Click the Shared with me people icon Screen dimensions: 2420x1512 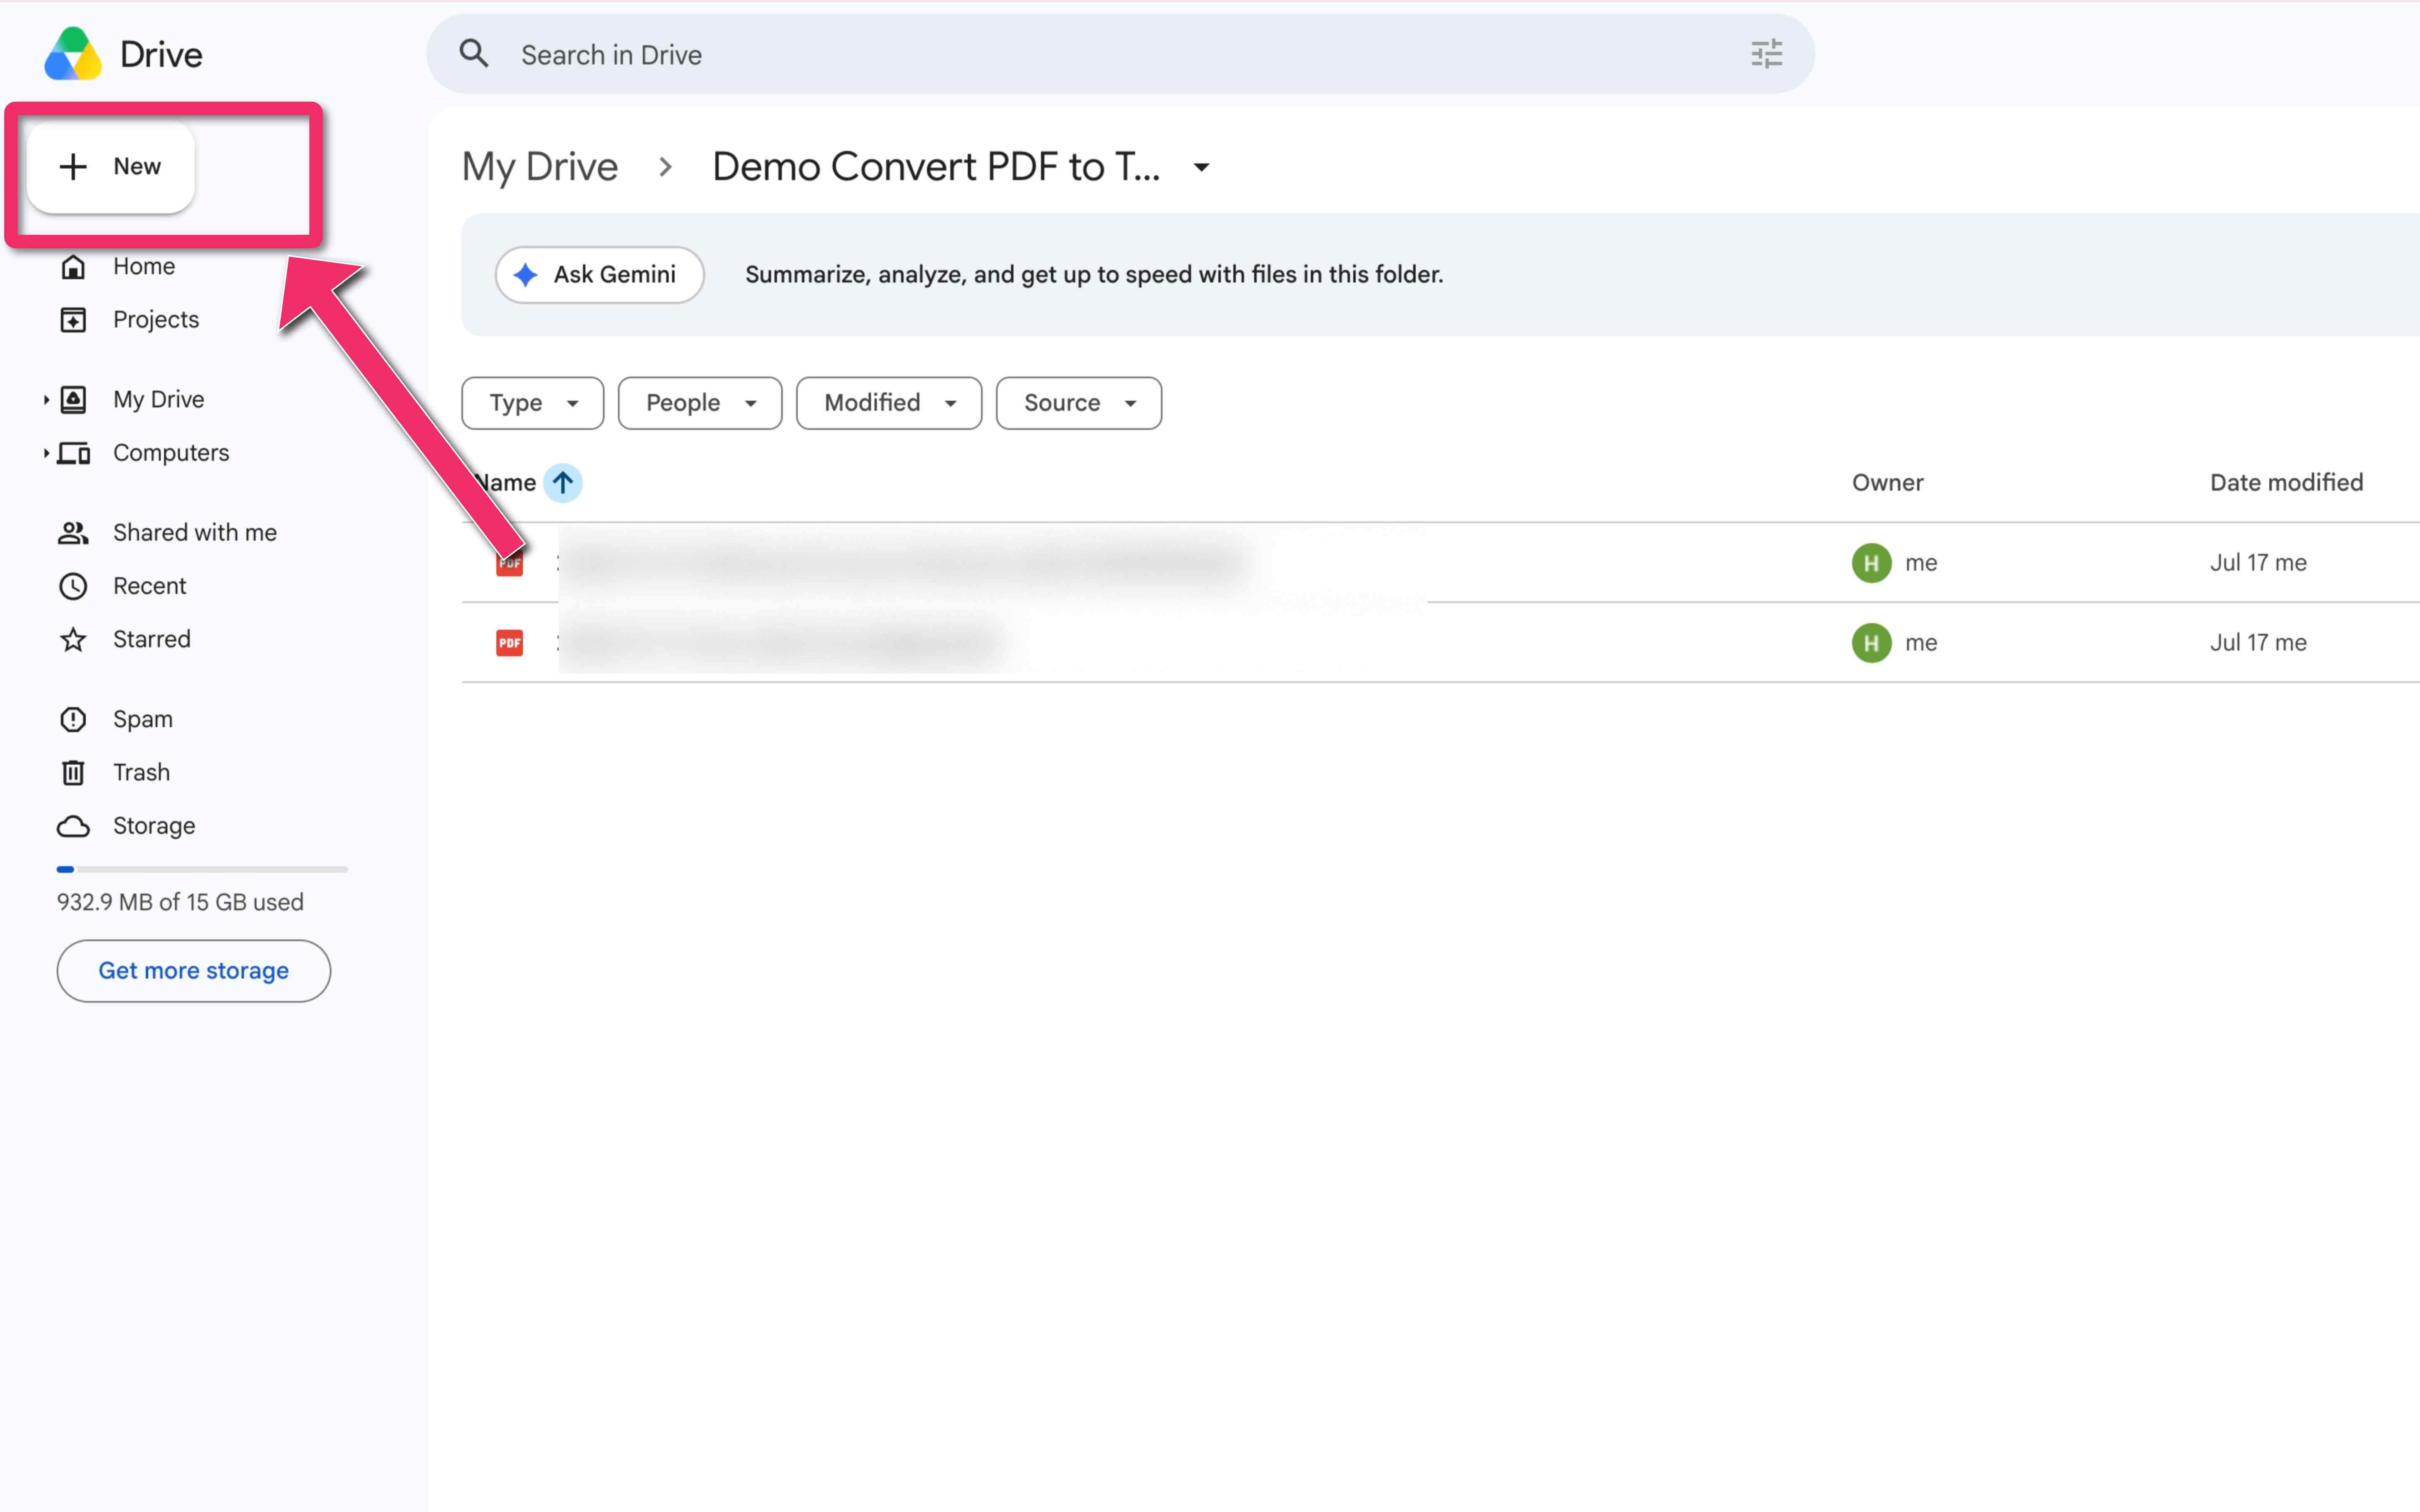[x=73, y=533]
